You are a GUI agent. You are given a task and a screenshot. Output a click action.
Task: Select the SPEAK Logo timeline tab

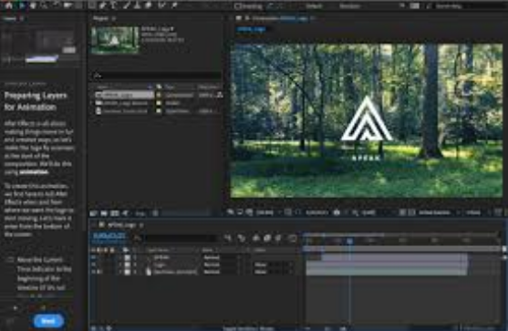(121, 224)
